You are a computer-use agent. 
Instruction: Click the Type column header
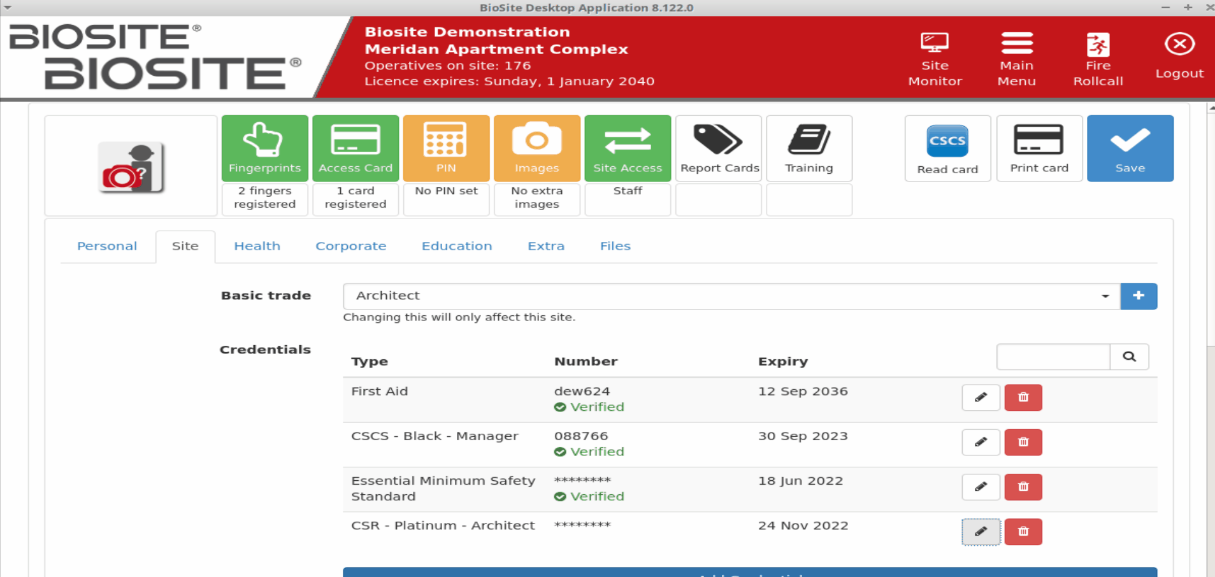(370, 362)
